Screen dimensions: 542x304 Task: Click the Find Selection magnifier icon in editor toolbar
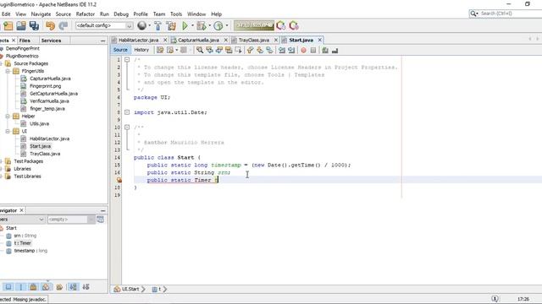pyautogui.click(x=200, y=51)
